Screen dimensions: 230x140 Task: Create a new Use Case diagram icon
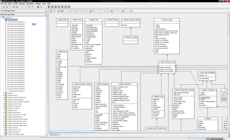(49, 7)
